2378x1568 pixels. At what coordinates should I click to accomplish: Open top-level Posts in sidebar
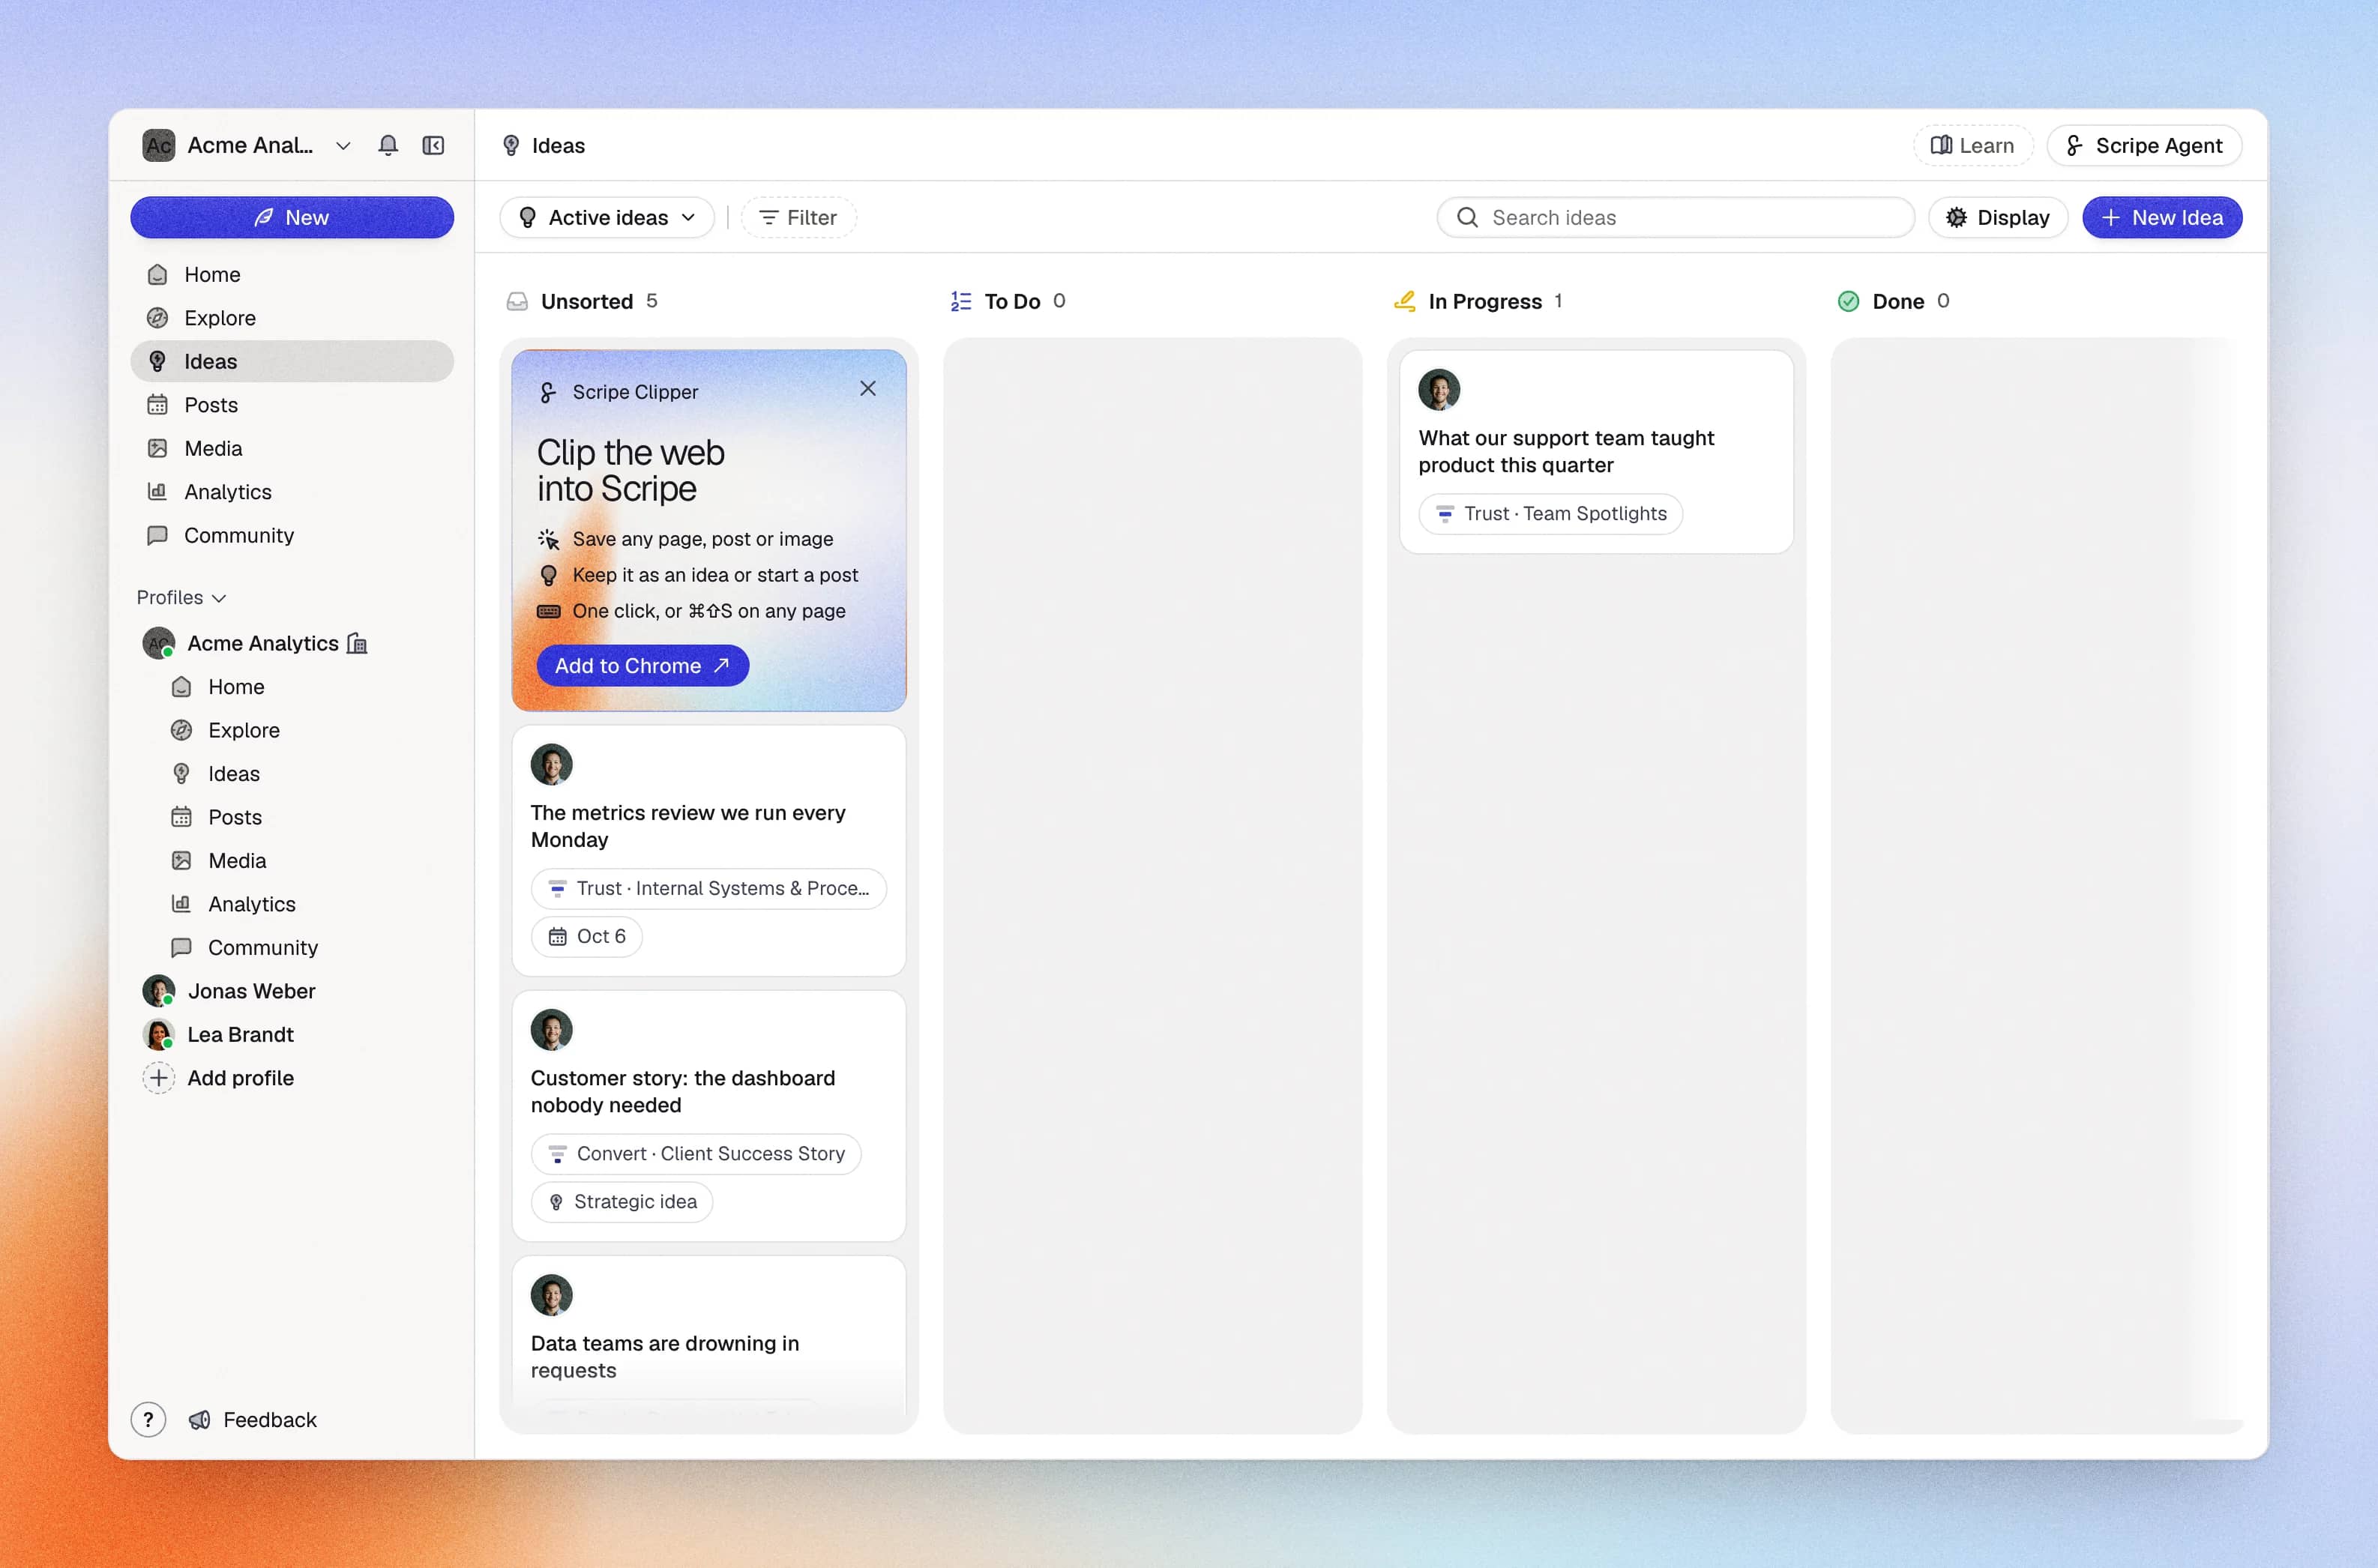pyautogui.click(x=291, y=405)
